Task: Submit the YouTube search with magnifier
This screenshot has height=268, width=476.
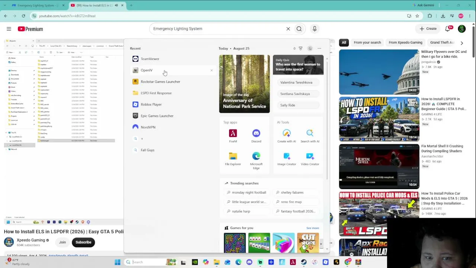Action: point(299,29)
